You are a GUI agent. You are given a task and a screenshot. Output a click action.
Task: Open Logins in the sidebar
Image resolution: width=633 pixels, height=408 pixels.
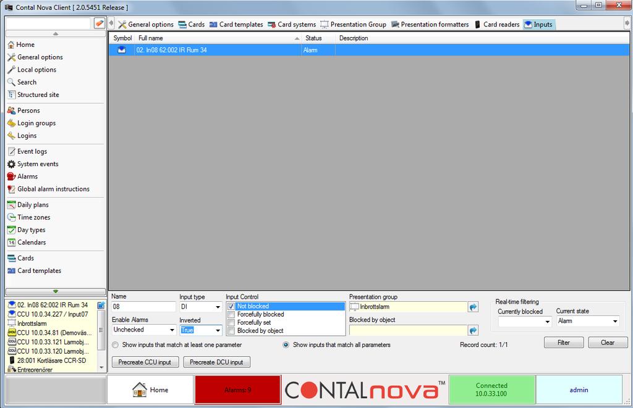22,135
